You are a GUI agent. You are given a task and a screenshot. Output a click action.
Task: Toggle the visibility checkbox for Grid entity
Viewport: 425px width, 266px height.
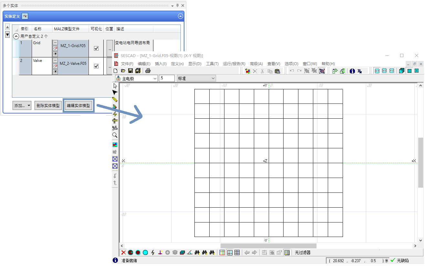coord(96,48)
